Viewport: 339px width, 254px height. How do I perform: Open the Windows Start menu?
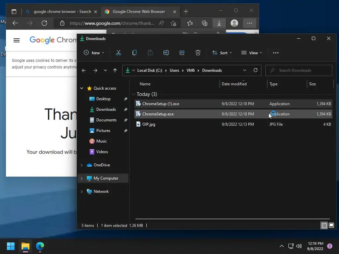pos(11,246)
